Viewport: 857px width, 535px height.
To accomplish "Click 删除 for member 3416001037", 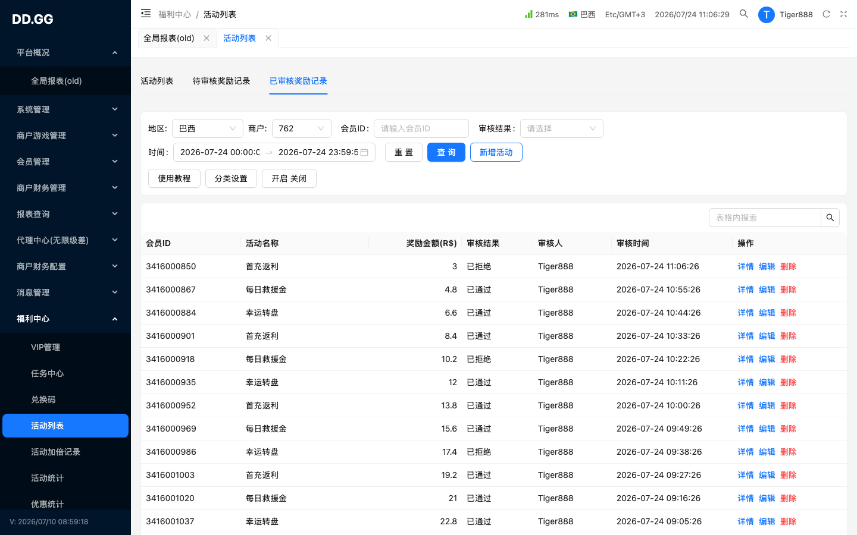I will [789, 521].
